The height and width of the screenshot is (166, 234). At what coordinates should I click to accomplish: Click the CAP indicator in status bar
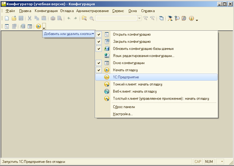click(x=198, y=162)
